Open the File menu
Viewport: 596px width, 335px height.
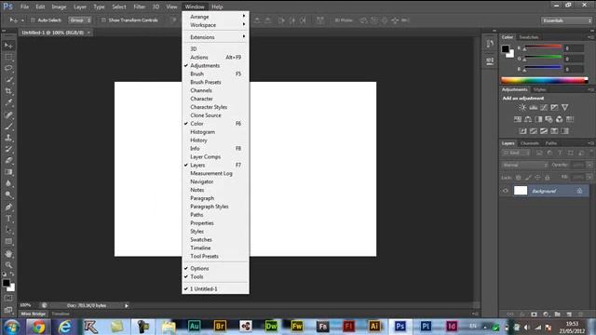25,7
